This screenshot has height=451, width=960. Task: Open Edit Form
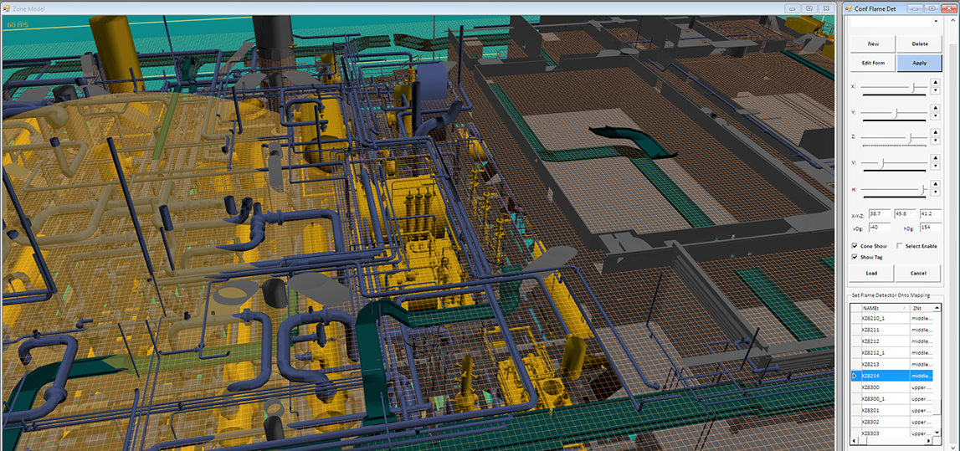click(x=873, y=63)
